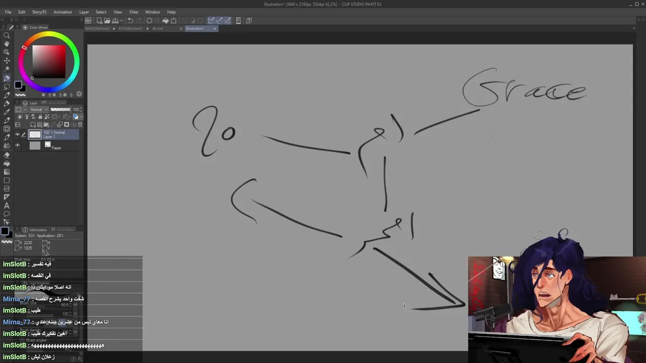Select the Hand move-view tool
This screenshot has height=363, width=646.
7,44
